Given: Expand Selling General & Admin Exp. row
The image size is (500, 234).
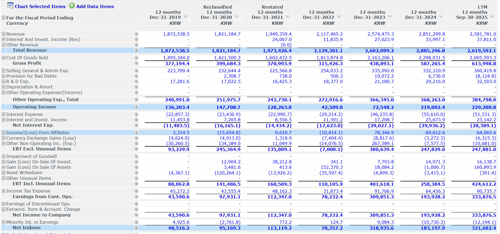Looking at the screenshot, I should click(x=4, y=71).
